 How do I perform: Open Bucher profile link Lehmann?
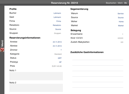pyautogui.click(x=57, y=13)
